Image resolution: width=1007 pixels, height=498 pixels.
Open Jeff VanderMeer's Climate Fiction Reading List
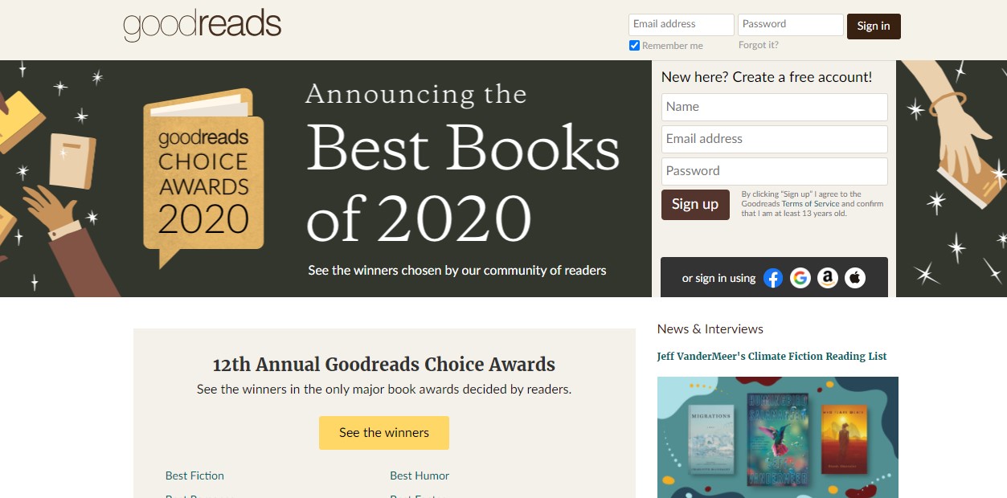772,356
